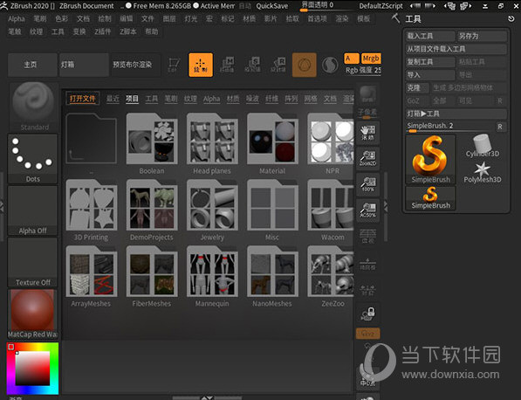This screenshot has height=400, width=521.
Task: Toggle the 透视 perspective grid icon
Action: pyautogui.click(x=367, y=236)
